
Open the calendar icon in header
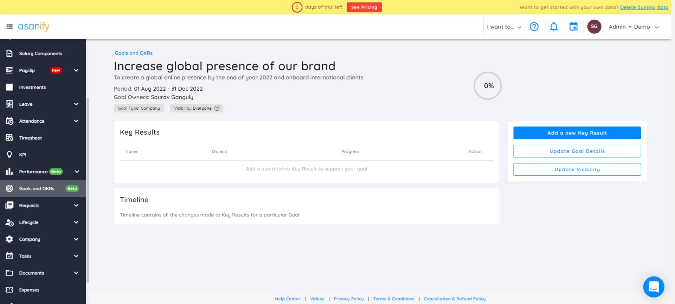coord(573,27)
